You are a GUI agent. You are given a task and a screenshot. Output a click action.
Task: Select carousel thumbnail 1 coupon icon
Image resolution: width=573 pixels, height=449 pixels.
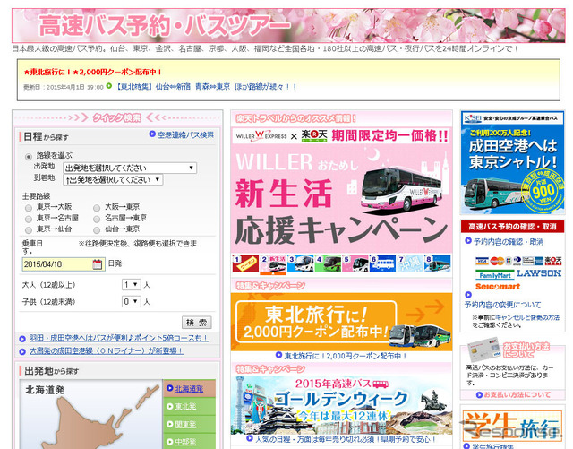[x=245, y=263]
